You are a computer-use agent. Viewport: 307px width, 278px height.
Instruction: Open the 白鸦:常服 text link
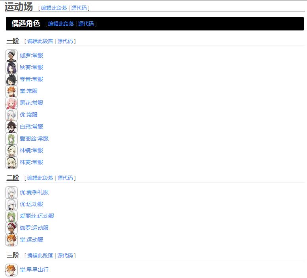31,127
